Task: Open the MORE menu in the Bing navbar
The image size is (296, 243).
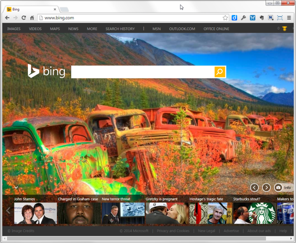Action: coord(92,29)
